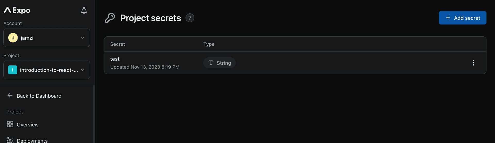Click the String type badge

pos(219,63)
